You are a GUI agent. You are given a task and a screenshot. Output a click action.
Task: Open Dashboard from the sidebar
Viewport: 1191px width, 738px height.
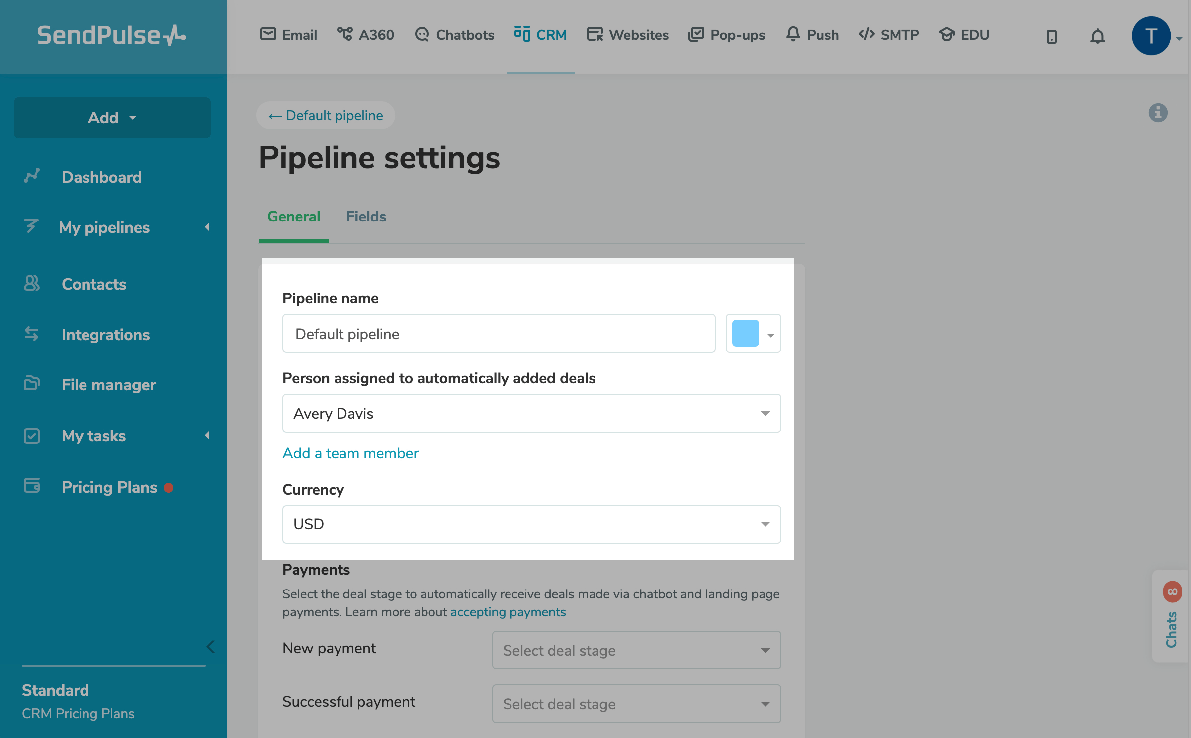(101, 177)
